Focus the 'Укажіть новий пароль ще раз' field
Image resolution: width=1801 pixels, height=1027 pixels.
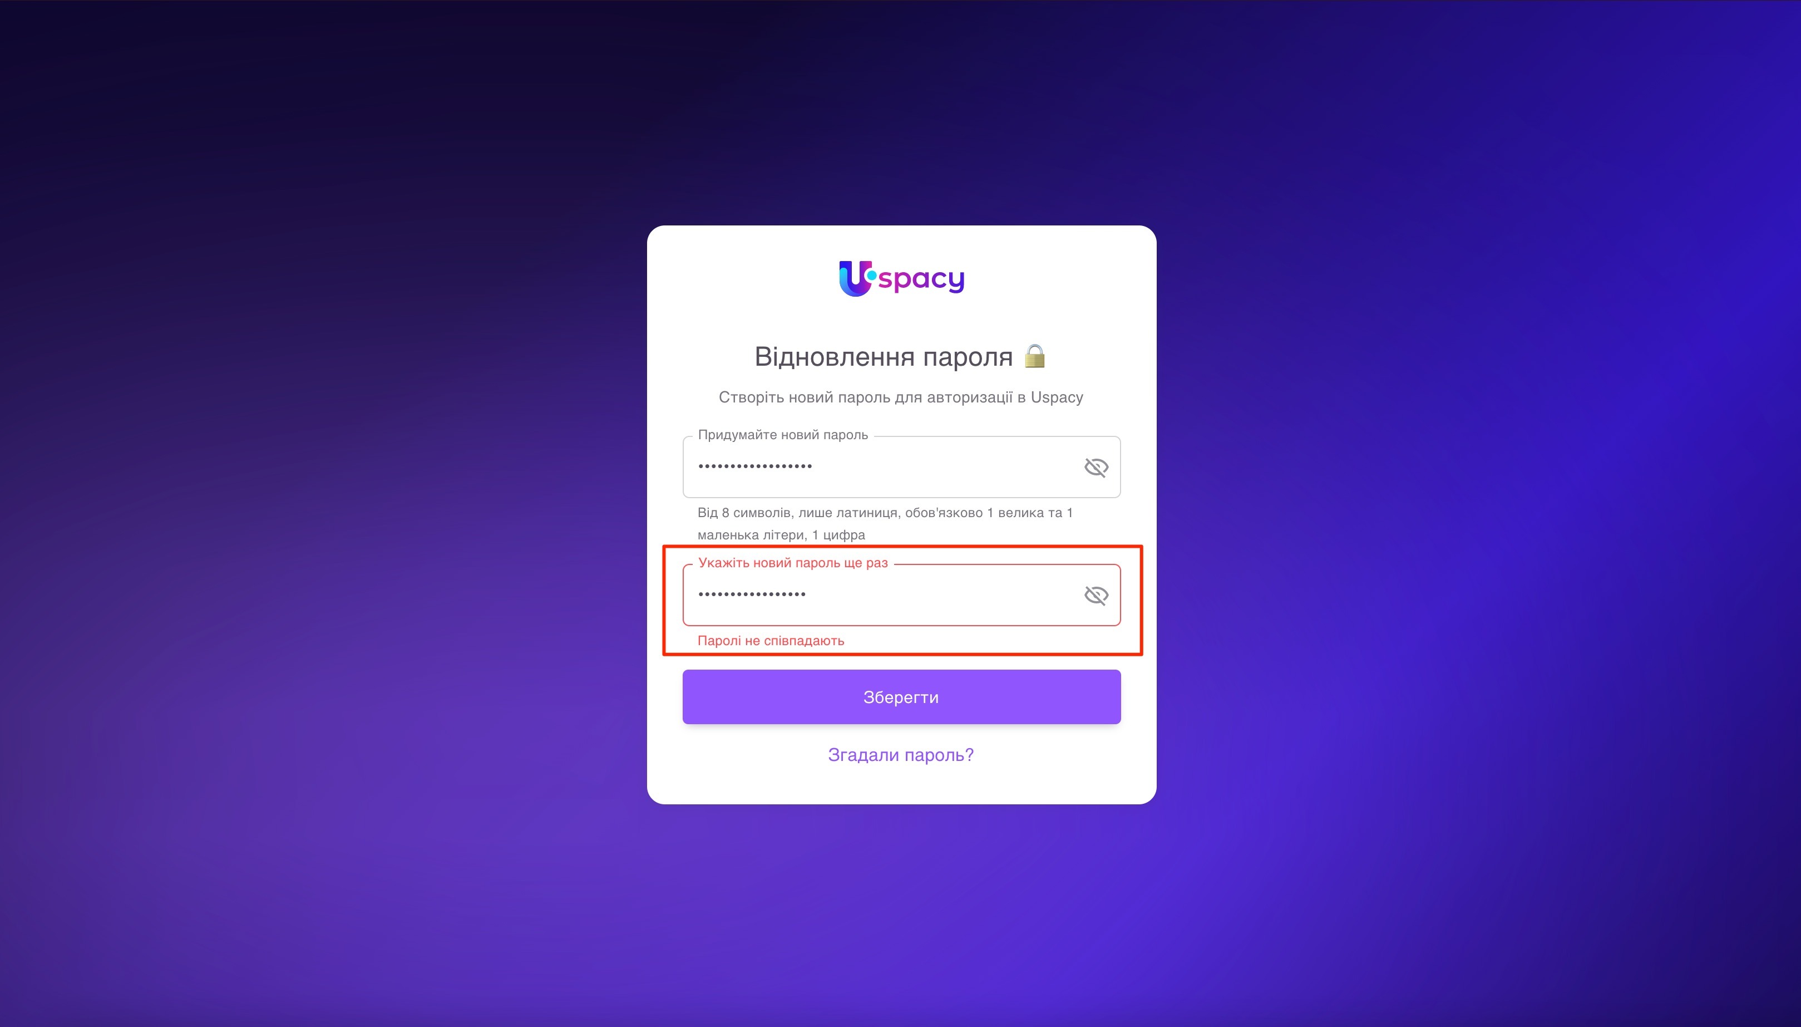click(x=901, y=595)
